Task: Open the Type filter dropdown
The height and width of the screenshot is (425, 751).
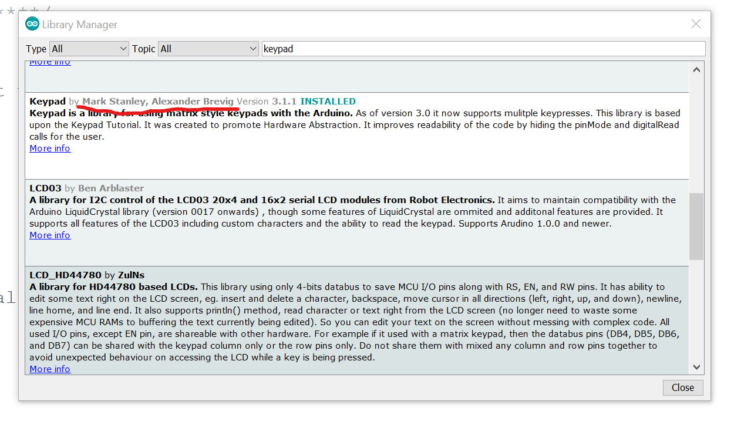Action: tap(89, 49)
